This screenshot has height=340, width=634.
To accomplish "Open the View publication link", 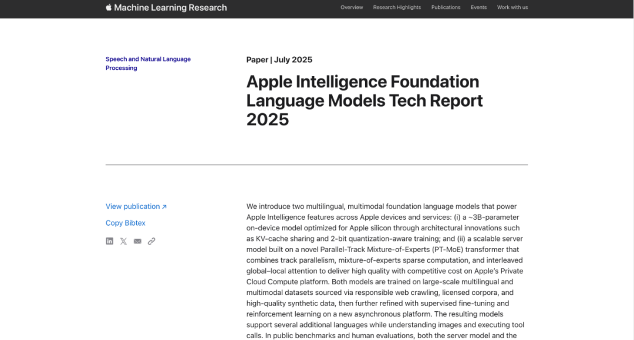I will (133, 206).
